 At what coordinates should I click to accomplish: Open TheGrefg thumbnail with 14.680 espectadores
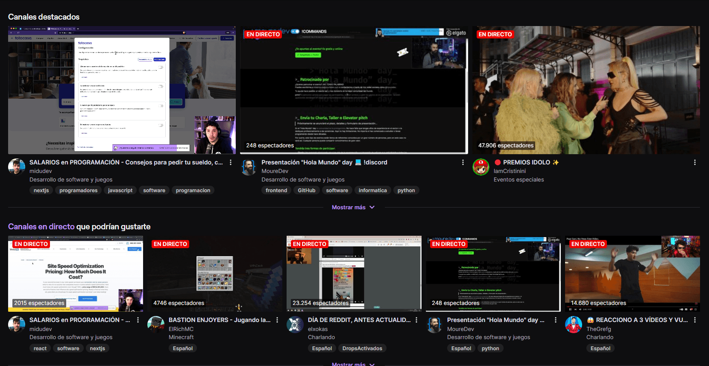[x=633, y=274]
